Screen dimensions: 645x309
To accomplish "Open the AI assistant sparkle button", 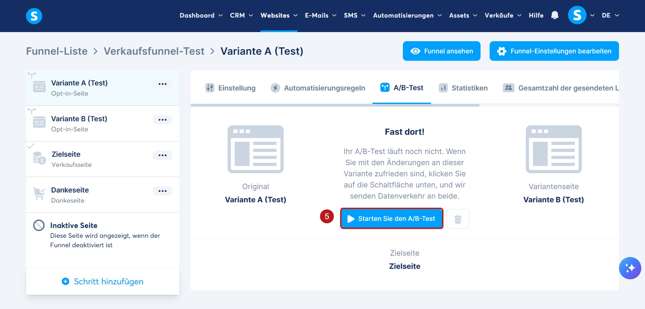I will pos(630,268).
